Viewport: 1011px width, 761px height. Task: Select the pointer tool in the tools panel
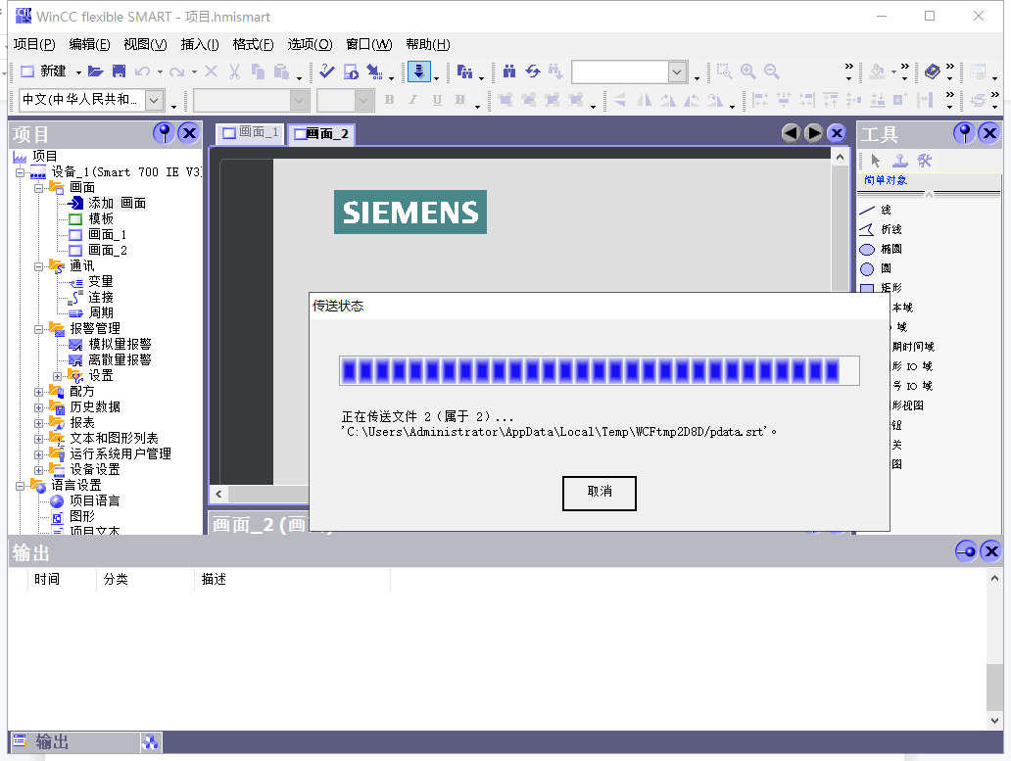(876, 161)
